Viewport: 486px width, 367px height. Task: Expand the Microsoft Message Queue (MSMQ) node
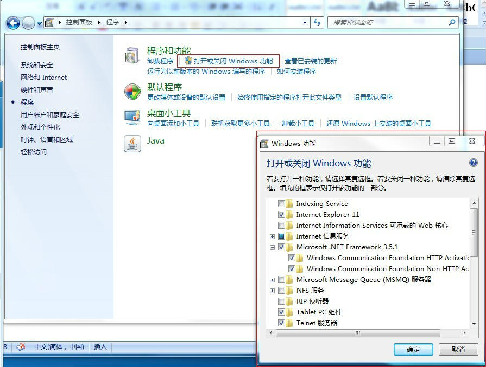[272, 280]
